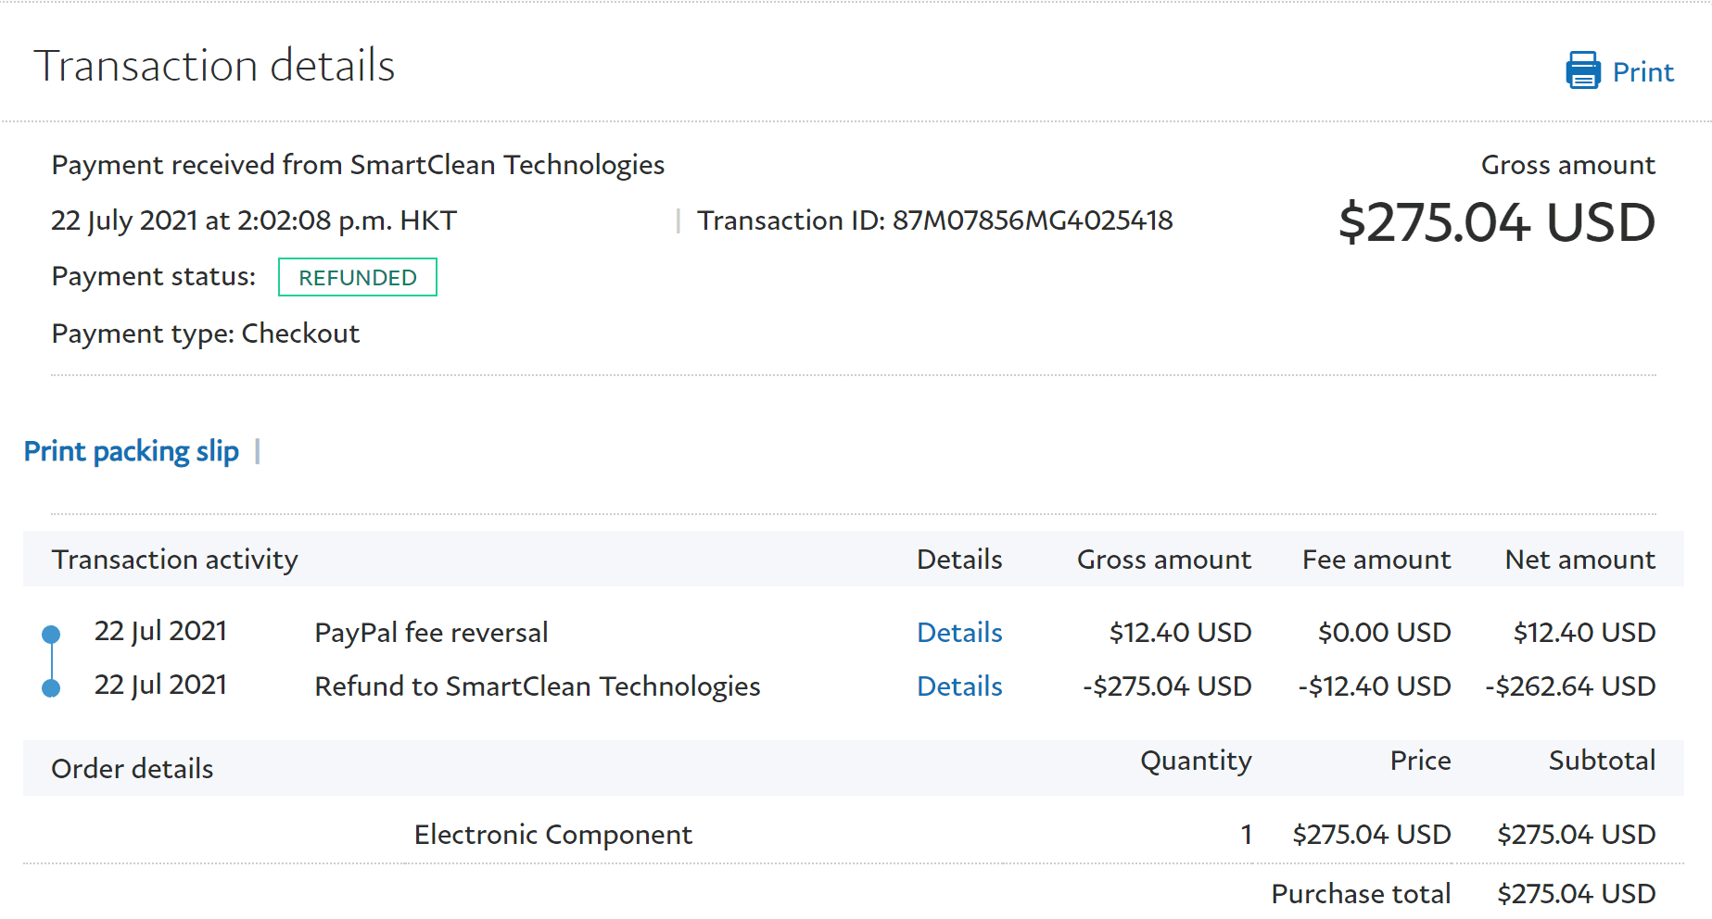The image size is (1712, 919).
Task: View Details for the SmartClean refund row
Action: pos(959,686)
